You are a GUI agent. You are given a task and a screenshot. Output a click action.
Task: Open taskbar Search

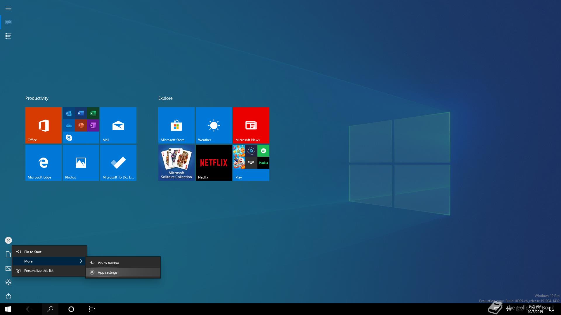point(50,309)
